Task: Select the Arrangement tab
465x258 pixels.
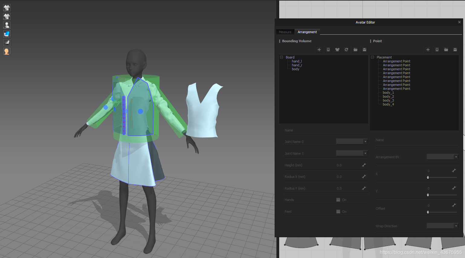Action: tap(307, 32)
